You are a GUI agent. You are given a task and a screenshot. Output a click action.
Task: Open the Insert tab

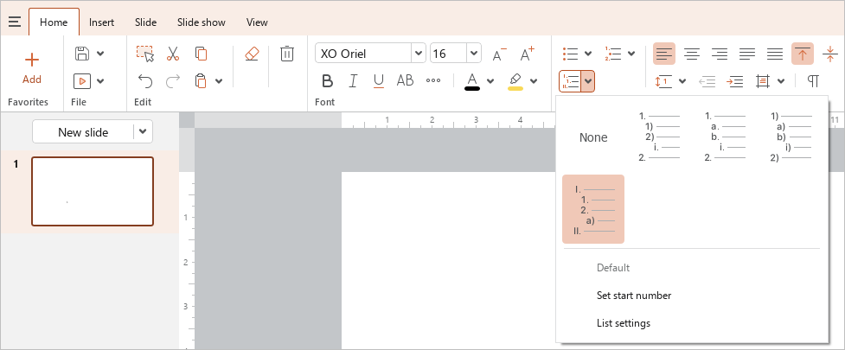click(101, 22)
